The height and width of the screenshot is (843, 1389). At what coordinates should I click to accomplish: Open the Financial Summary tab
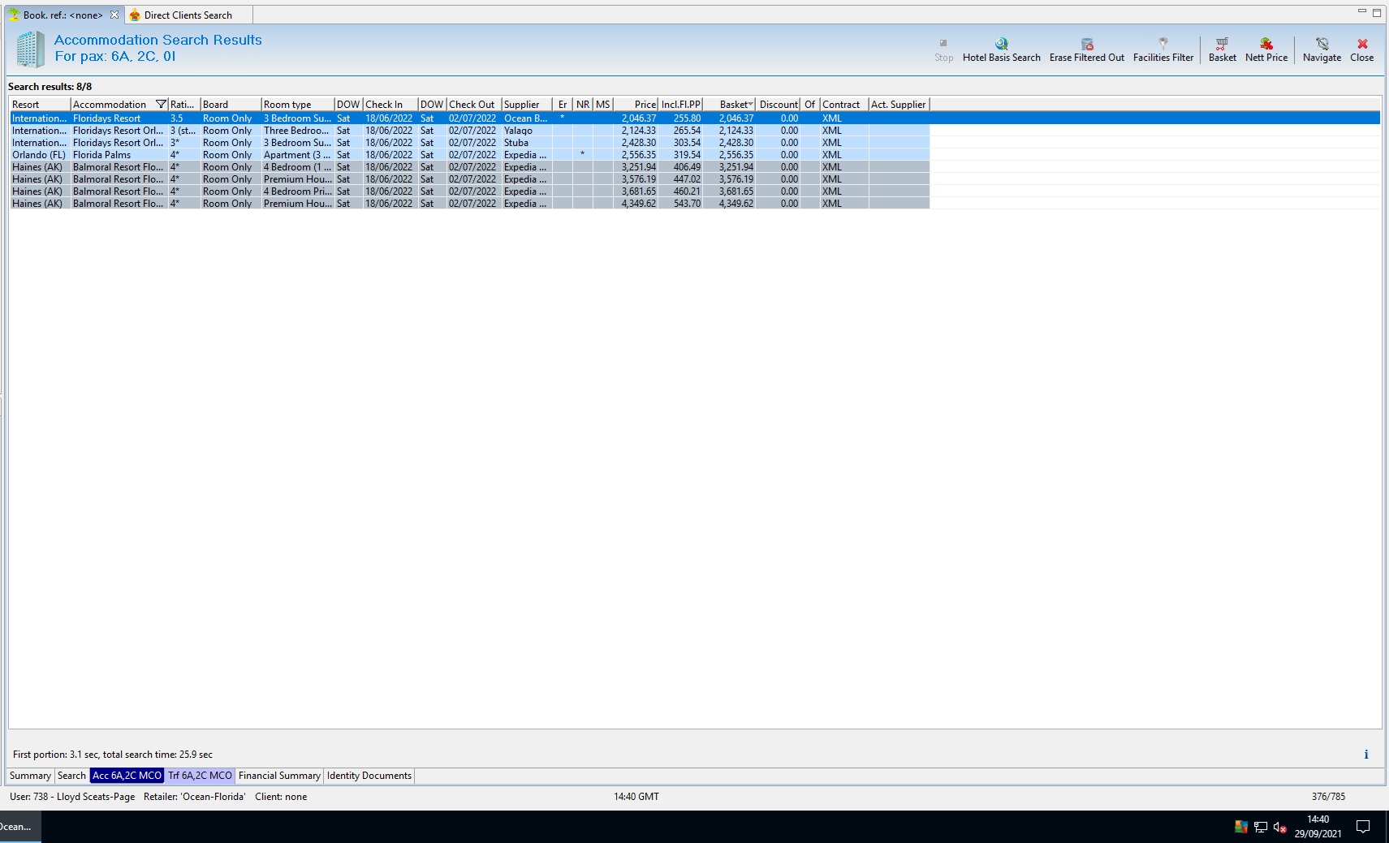279,776
